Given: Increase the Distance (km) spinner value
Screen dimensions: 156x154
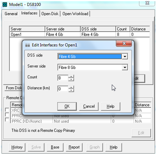Looking at the screenshot, I should tap(71, 87).
